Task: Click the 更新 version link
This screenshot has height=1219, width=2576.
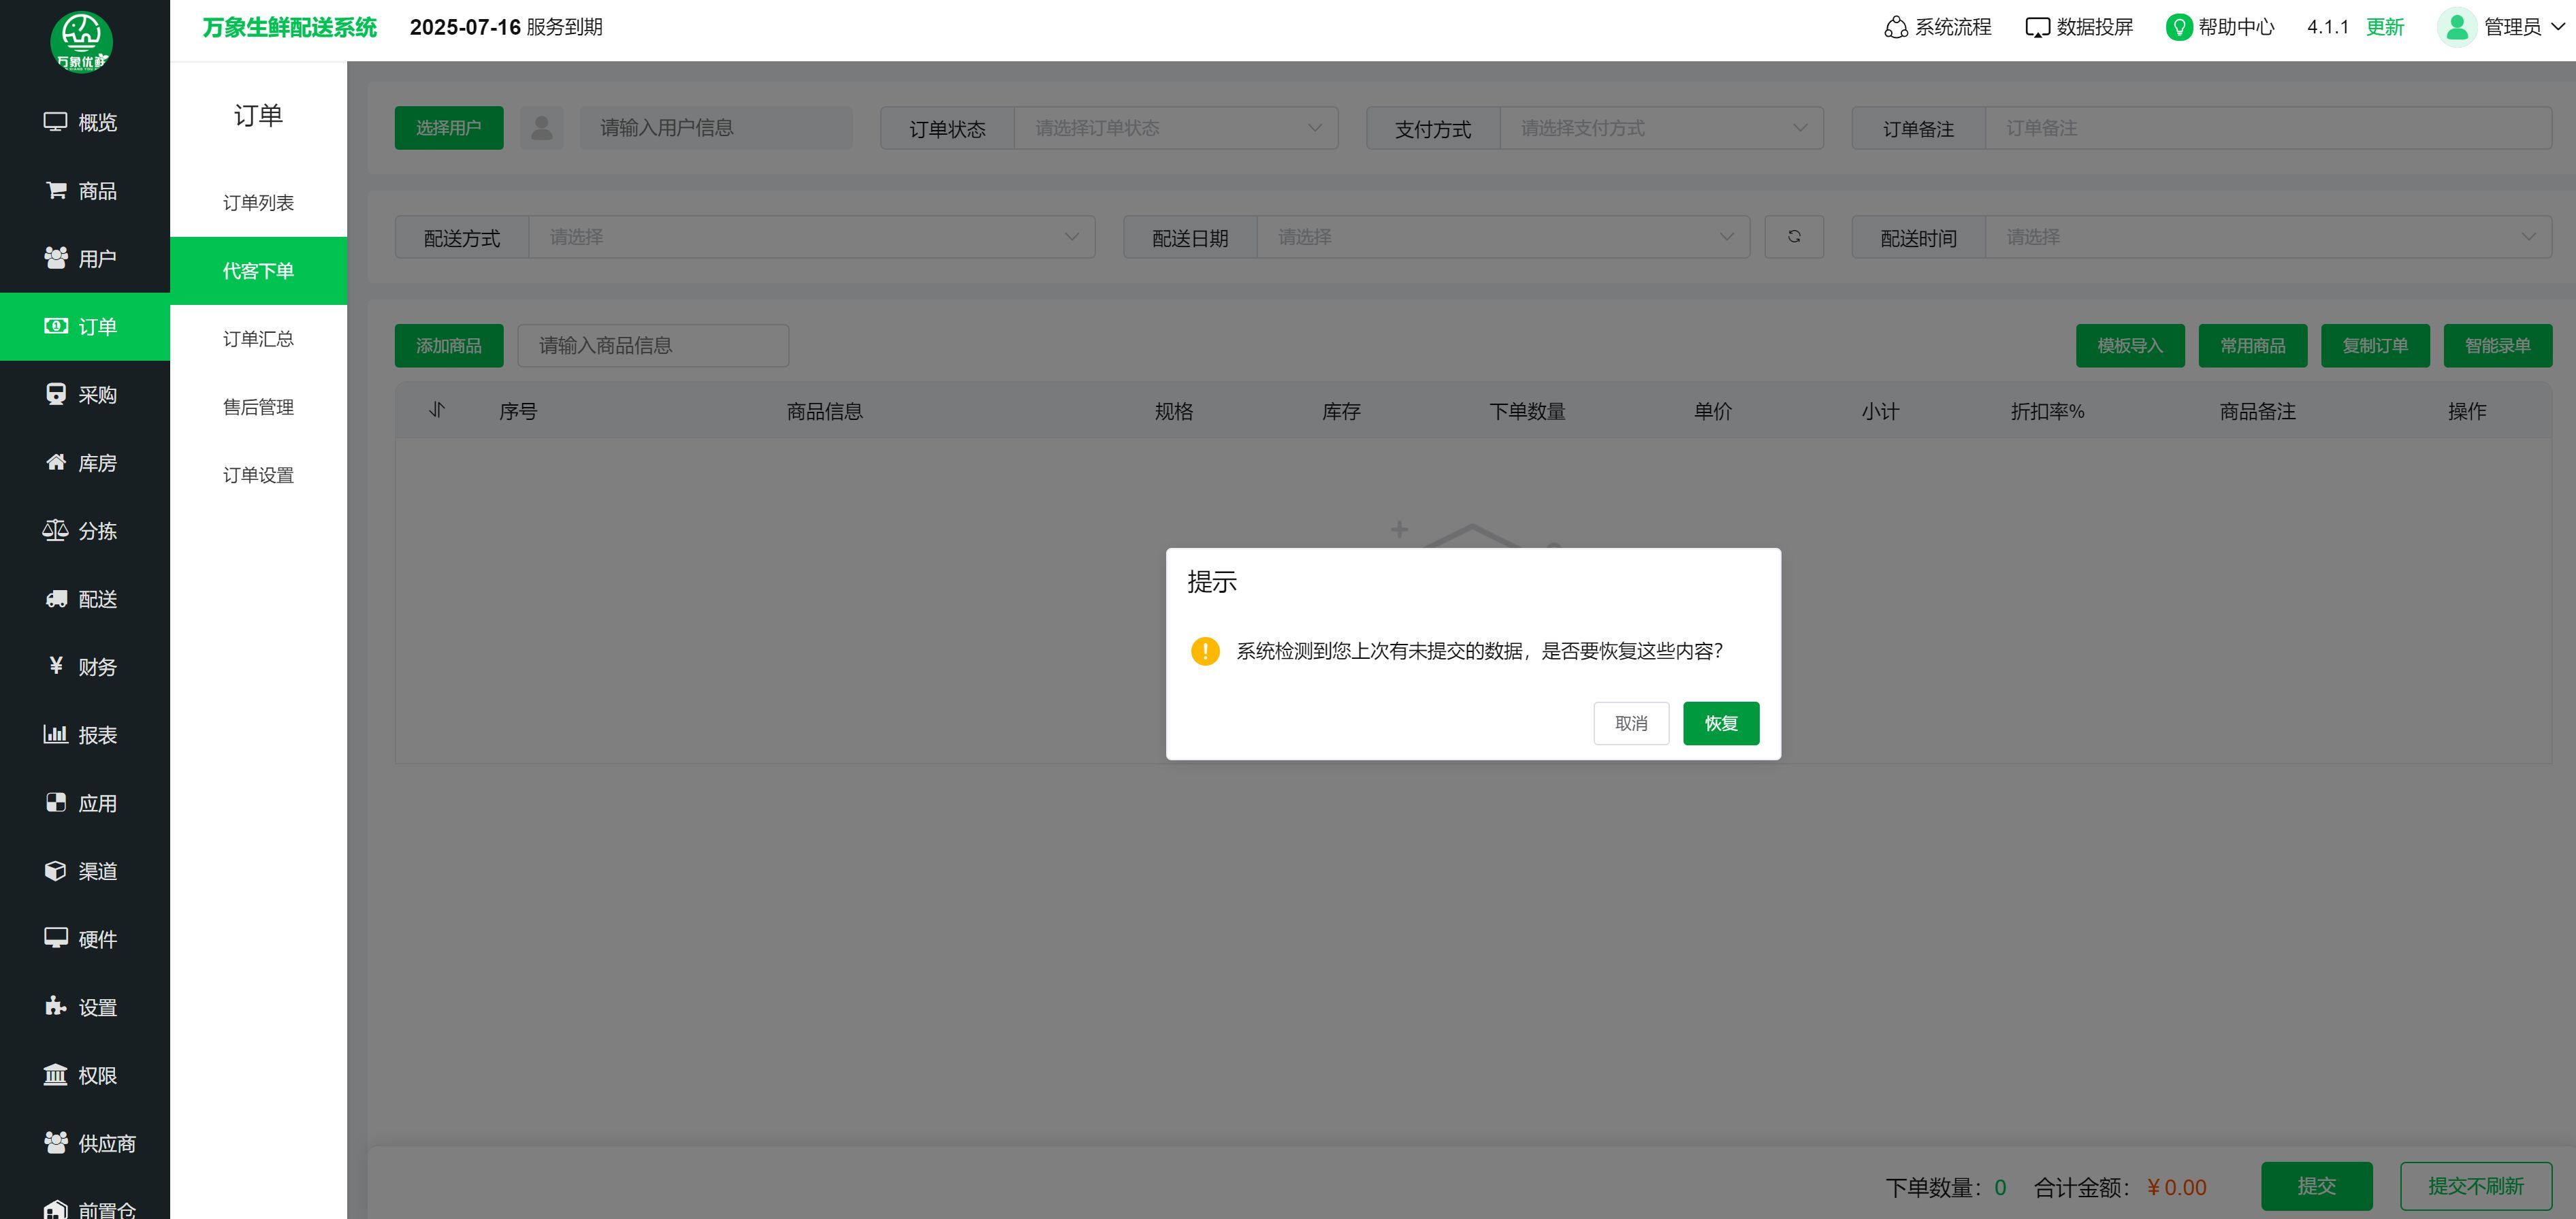Action: 2384,27
